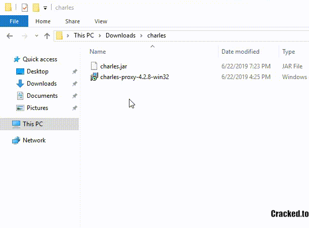Select This PC in the navigation pane
The width and height of the screenshot is (309, 228).
(33, 124)
